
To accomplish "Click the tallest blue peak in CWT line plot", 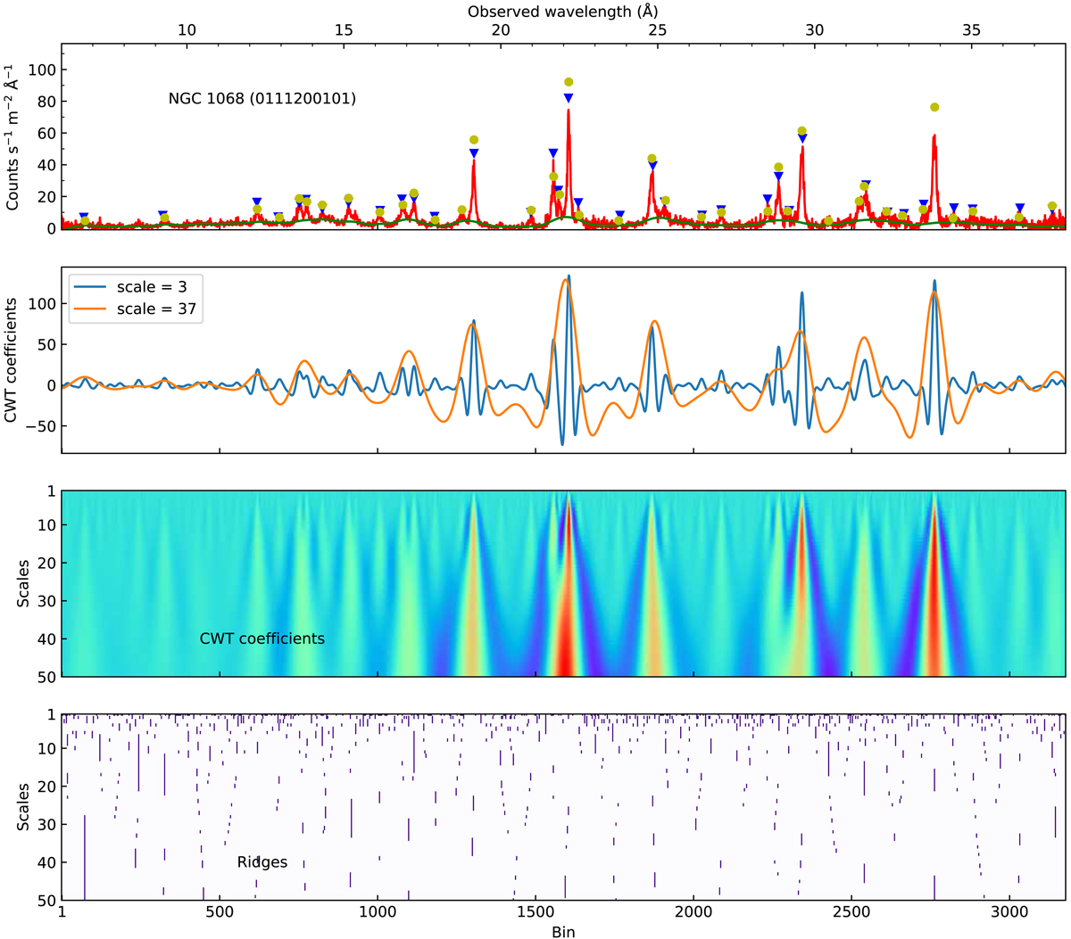I will coord(569,276).
